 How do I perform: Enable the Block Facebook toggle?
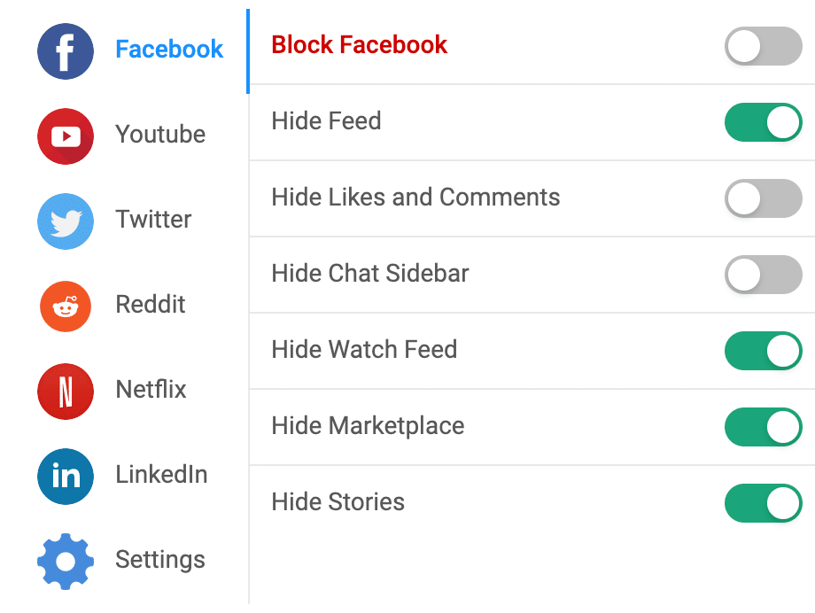pos(763,46)
